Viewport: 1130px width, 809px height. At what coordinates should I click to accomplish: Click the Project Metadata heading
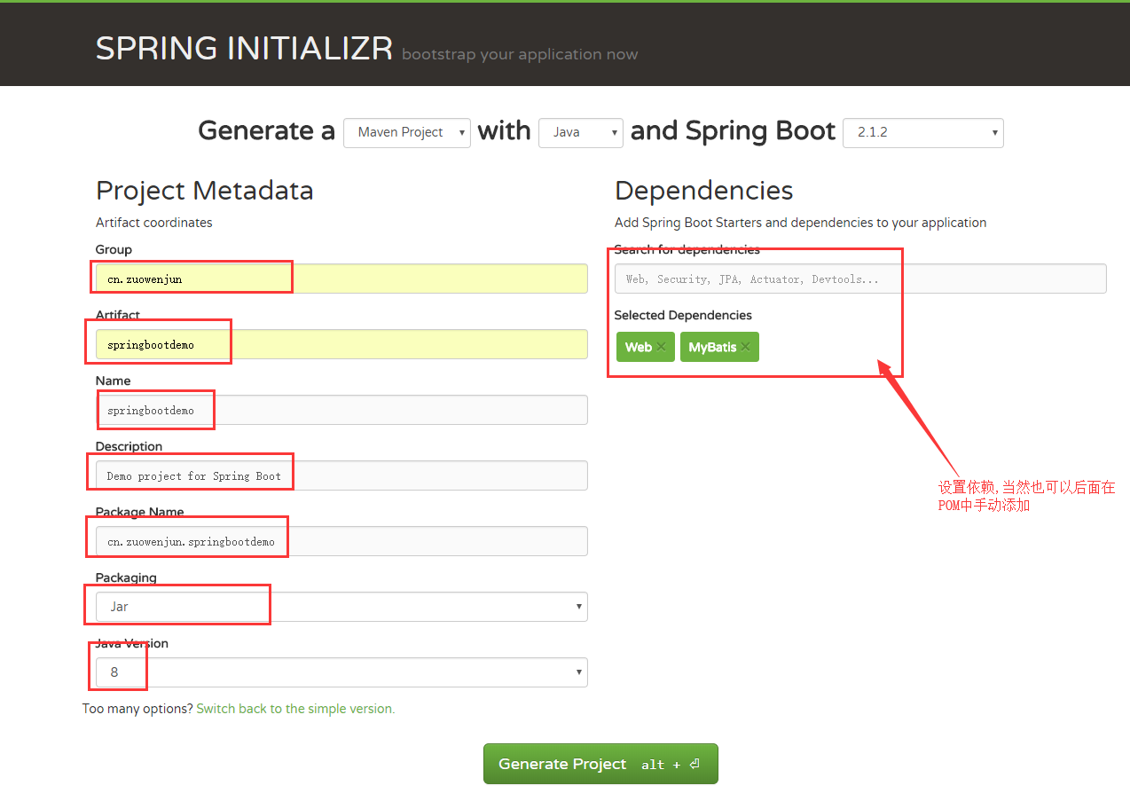pos(205,191)
